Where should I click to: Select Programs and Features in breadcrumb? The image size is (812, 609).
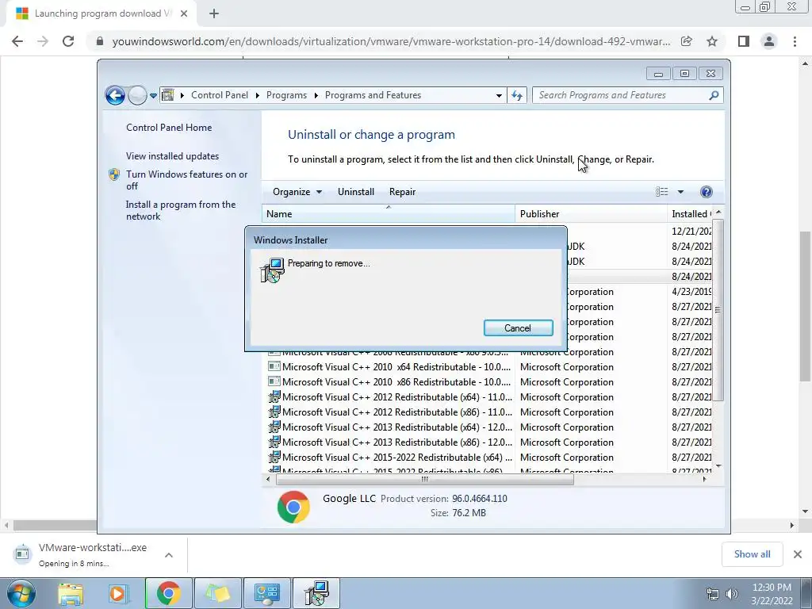tap(373, 95)
